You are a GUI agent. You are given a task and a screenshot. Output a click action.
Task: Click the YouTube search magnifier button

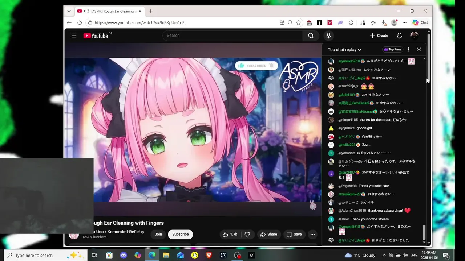(311, 36)
